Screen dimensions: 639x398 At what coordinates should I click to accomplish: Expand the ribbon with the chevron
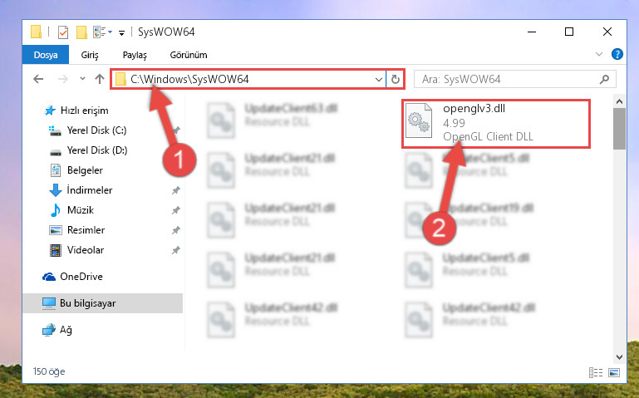coord(598,54)
